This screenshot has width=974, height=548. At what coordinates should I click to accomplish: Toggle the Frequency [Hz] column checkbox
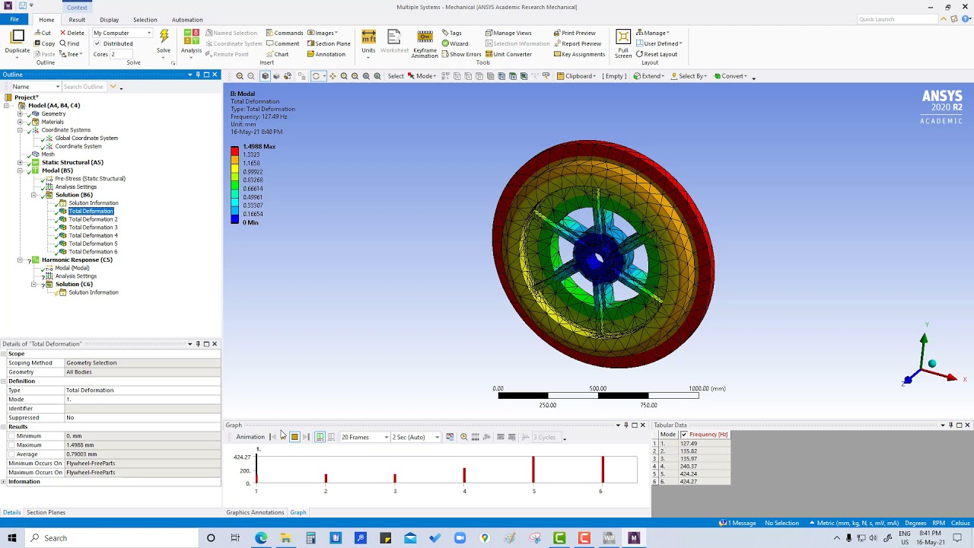point(683,435)
